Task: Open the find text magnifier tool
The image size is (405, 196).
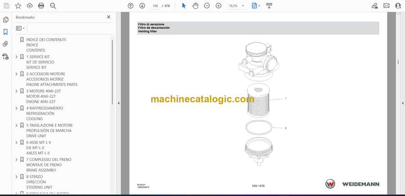Action: [53, 6]
